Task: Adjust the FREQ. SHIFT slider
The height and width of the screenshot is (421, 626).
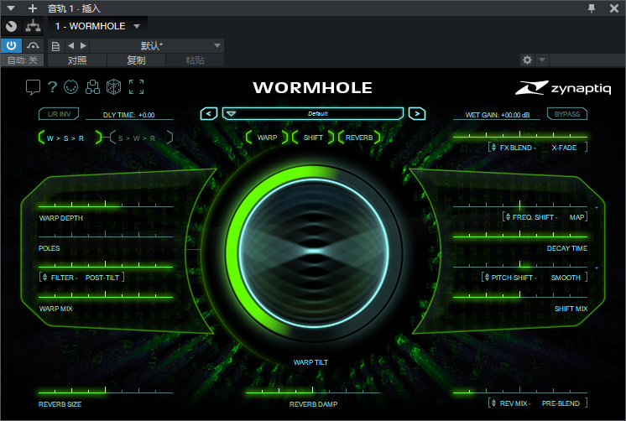Action: pos(519,206)
